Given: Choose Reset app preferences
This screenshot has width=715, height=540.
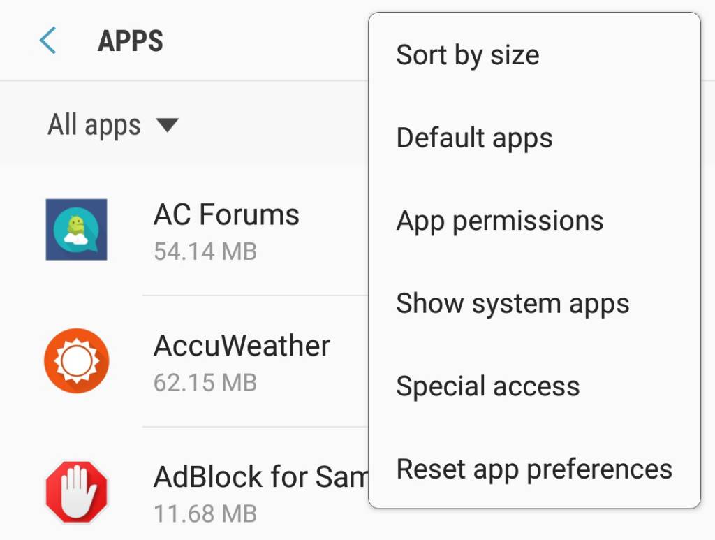Looking at the screenshot, I should tap(534, 469).
